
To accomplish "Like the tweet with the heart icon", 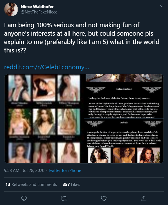I will pyautogui.click(x=104, y=199).
